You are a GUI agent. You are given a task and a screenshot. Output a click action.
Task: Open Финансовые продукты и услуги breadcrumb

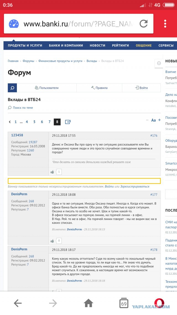(60, 61)
